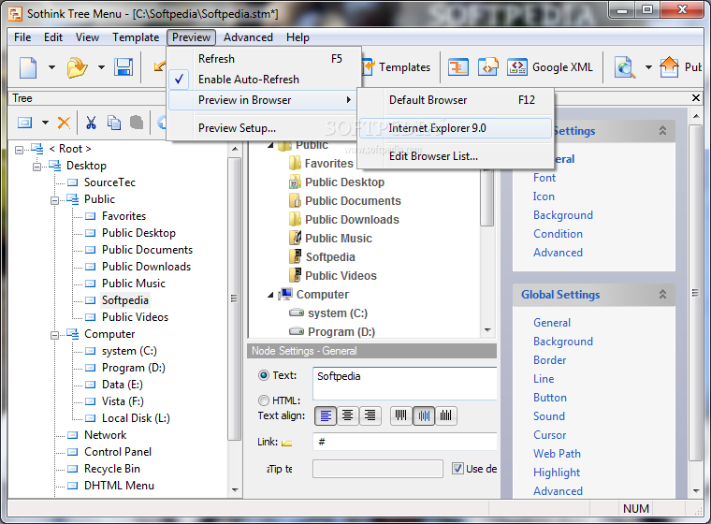The width and height of the screenshot is (711, 524).
Task: Click the last vertical align icon
Action: (x=445, y=415)
